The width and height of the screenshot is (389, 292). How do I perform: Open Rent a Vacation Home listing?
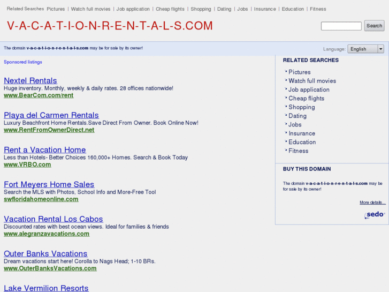tap(44, 149)
